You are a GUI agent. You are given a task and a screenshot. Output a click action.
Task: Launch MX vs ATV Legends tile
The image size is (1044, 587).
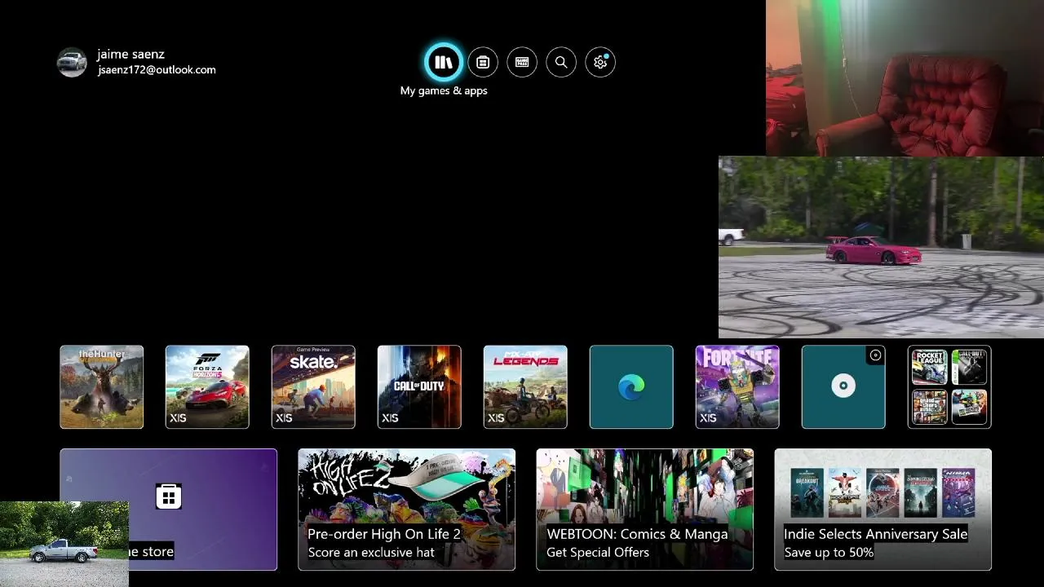coord(525,387)
